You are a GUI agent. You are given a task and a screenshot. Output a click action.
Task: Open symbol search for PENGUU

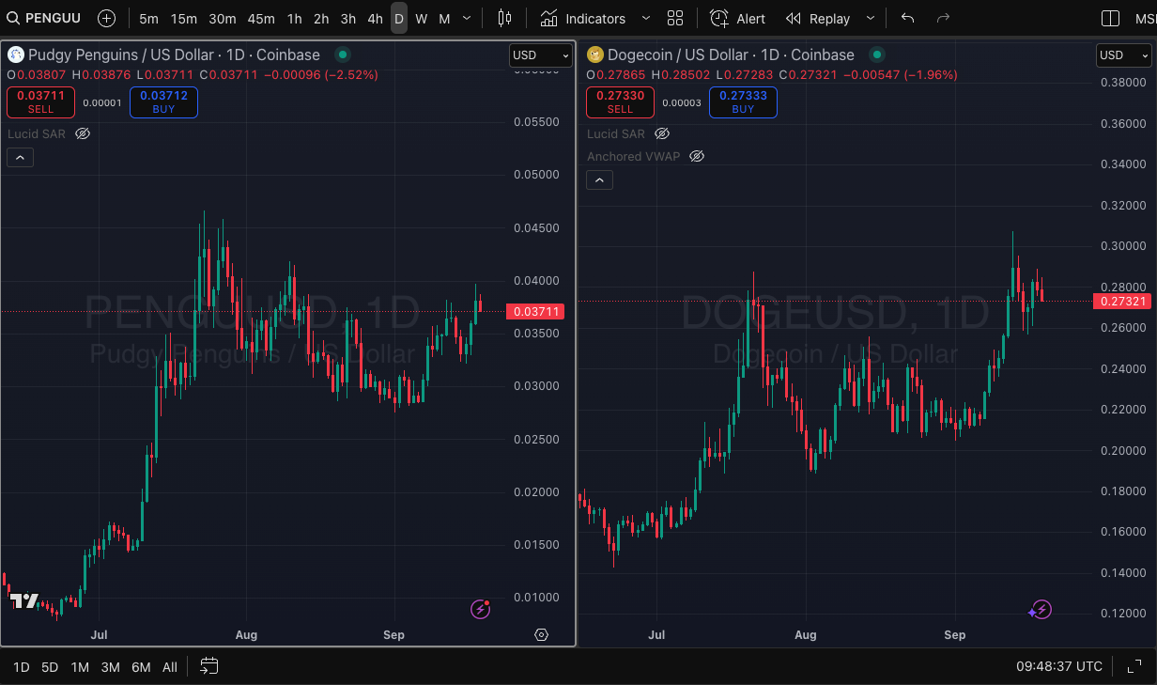click(x=43, y=19)
